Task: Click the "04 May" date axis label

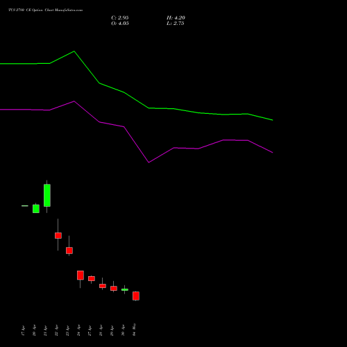Action: [134, 330]
